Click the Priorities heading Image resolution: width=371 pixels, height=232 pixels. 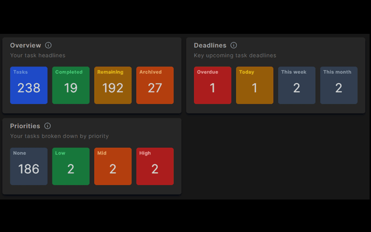tap(25, 126)
